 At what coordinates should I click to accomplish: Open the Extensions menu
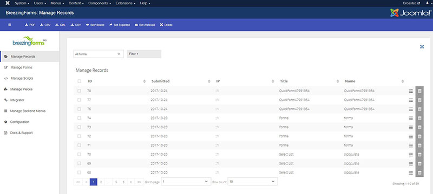126,3
